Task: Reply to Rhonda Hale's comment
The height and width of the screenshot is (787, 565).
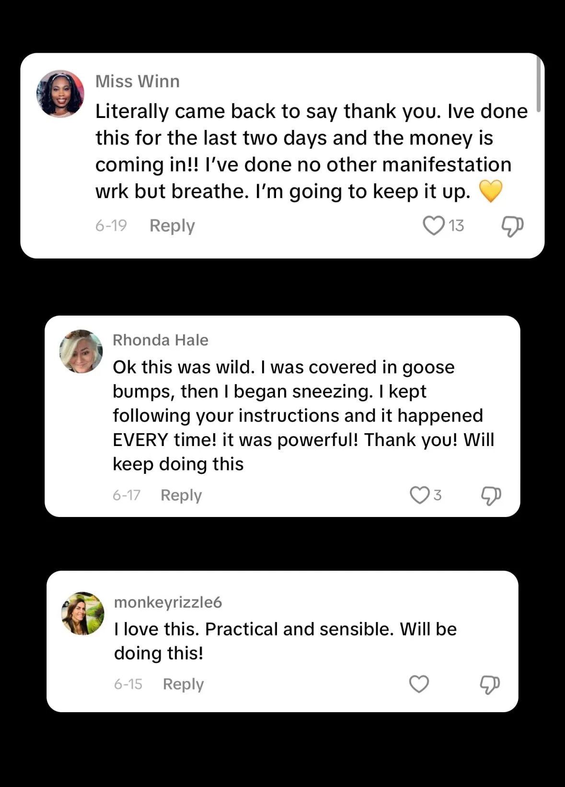Action: [181, 495]
